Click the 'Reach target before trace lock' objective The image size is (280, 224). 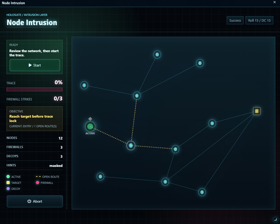click(x=31, y=118)
